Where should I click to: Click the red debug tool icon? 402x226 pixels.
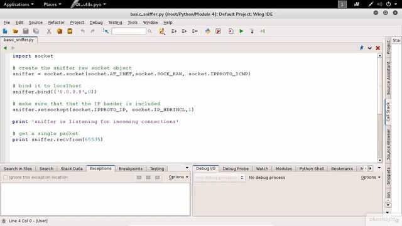click(x=218, y=31)
